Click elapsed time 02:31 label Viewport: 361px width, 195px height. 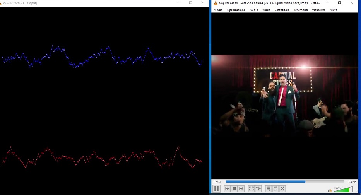pos(217,182)
